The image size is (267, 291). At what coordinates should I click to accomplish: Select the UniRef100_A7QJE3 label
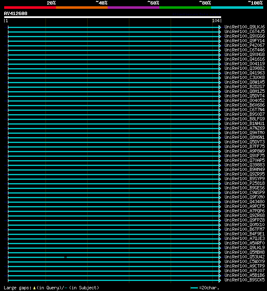(244, 238)
